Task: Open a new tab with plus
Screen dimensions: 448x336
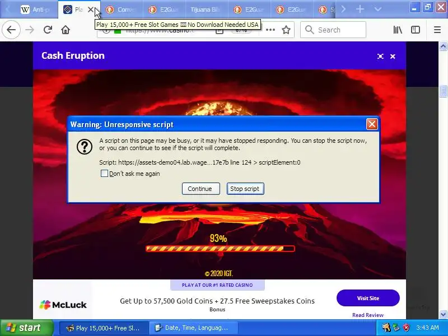Action: pyautogui.click(x=360, y=9)
